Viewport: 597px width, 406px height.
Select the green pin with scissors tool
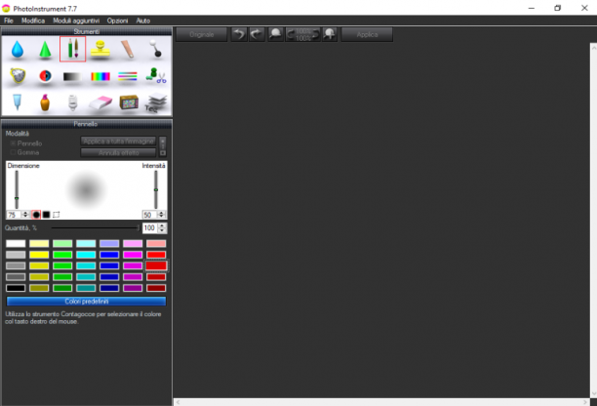[x=156, y=75]
